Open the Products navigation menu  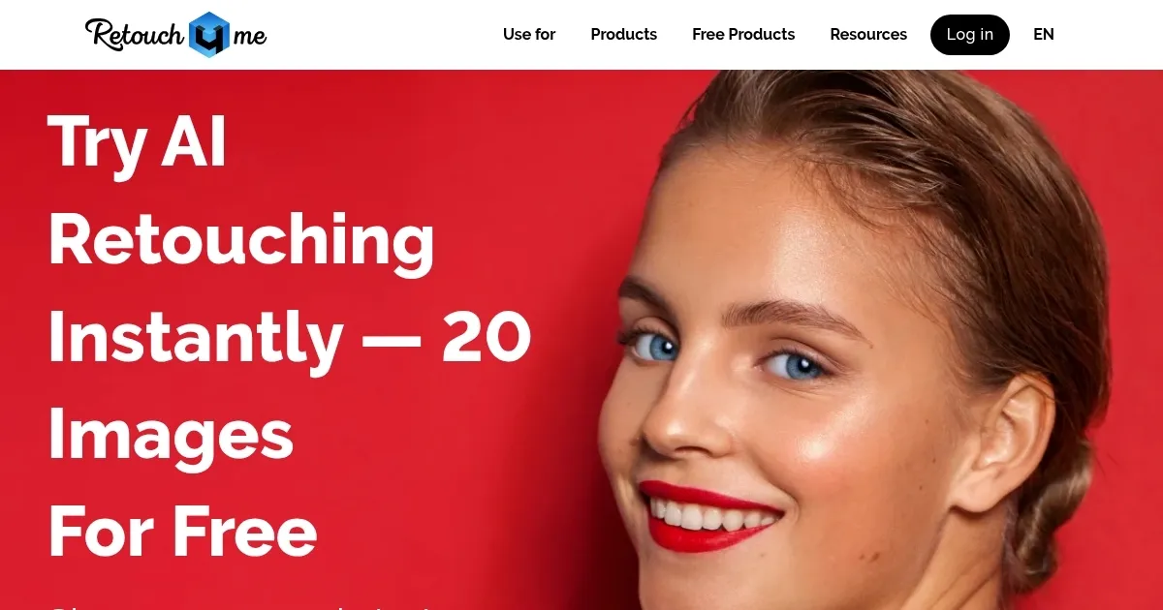pos(624,35)
